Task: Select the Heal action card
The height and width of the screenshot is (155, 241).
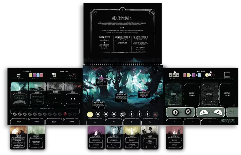Action: coord(175,137)
